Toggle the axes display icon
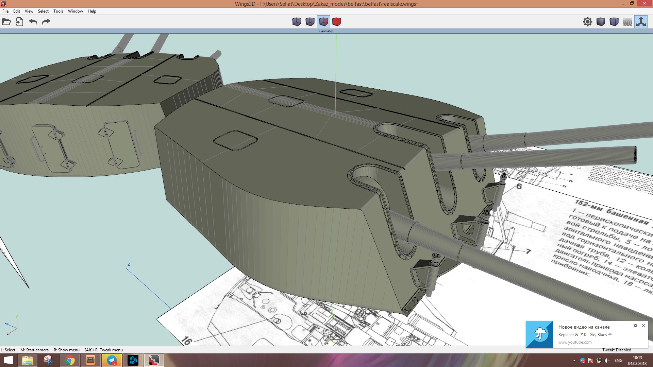 [x=641, y=22]
